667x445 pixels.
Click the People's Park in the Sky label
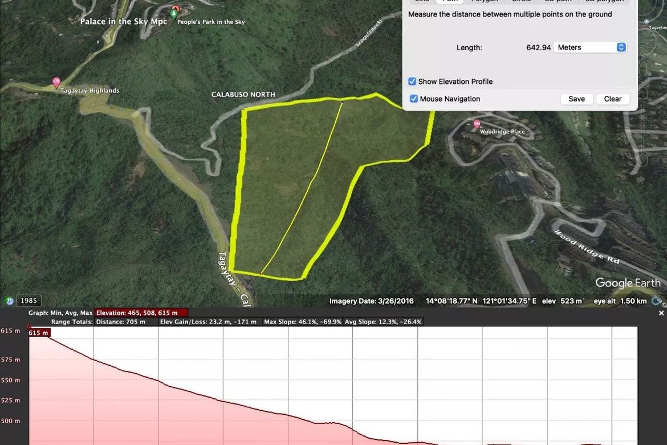tap(211, 22)
